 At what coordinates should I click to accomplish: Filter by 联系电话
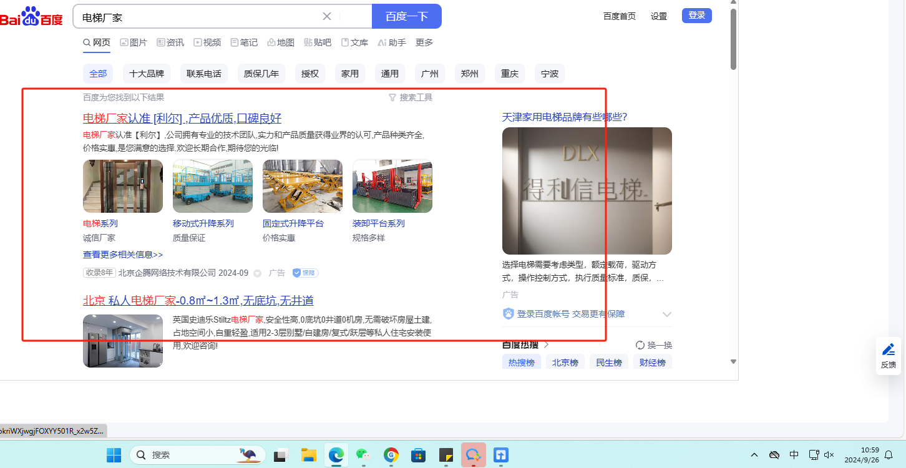point(204,74)
